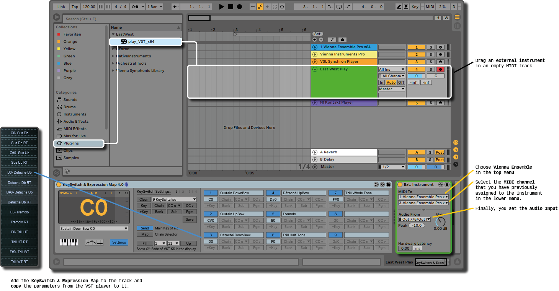Toggle the Loop switch icon
The width and height of the screenshot is (559, 291).
pos(339,7)
